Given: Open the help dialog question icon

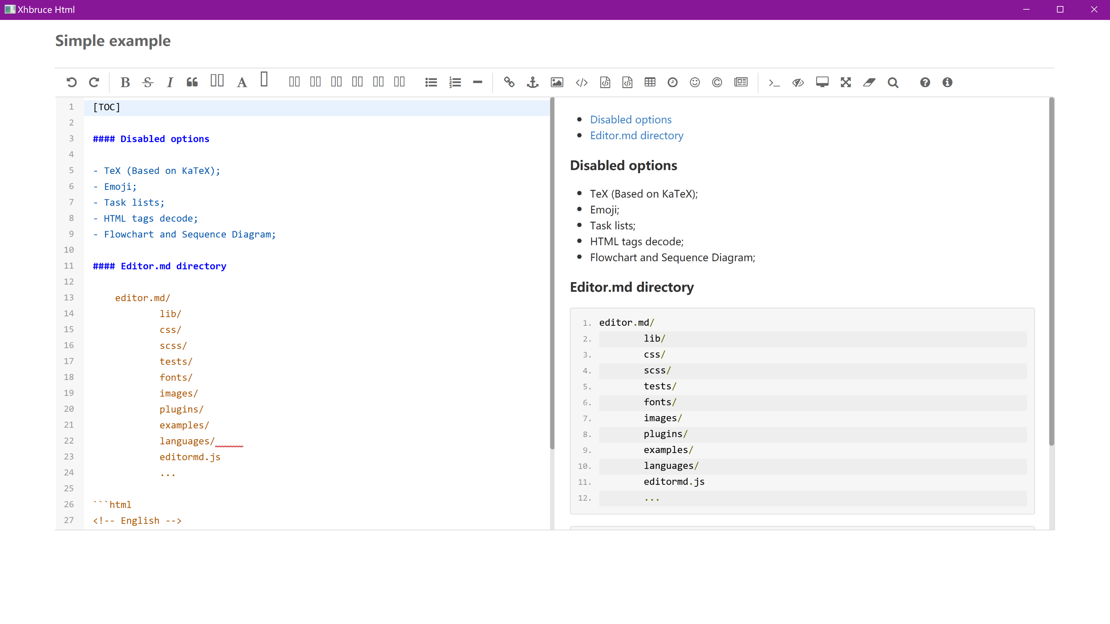Looking at the screenshot, I should (x=925, y=82).
